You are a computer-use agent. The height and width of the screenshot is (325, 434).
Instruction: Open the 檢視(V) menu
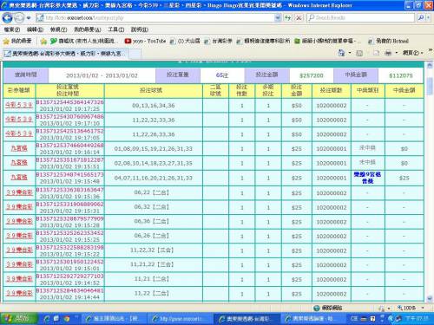click(58, 29)
